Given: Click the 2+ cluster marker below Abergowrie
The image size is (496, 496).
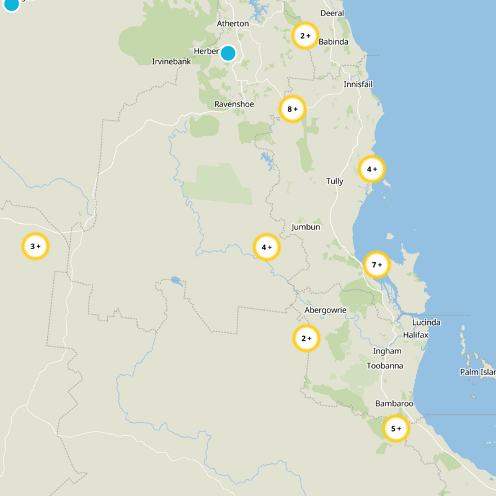Looking at the screenshot, I should click(306, 339).
